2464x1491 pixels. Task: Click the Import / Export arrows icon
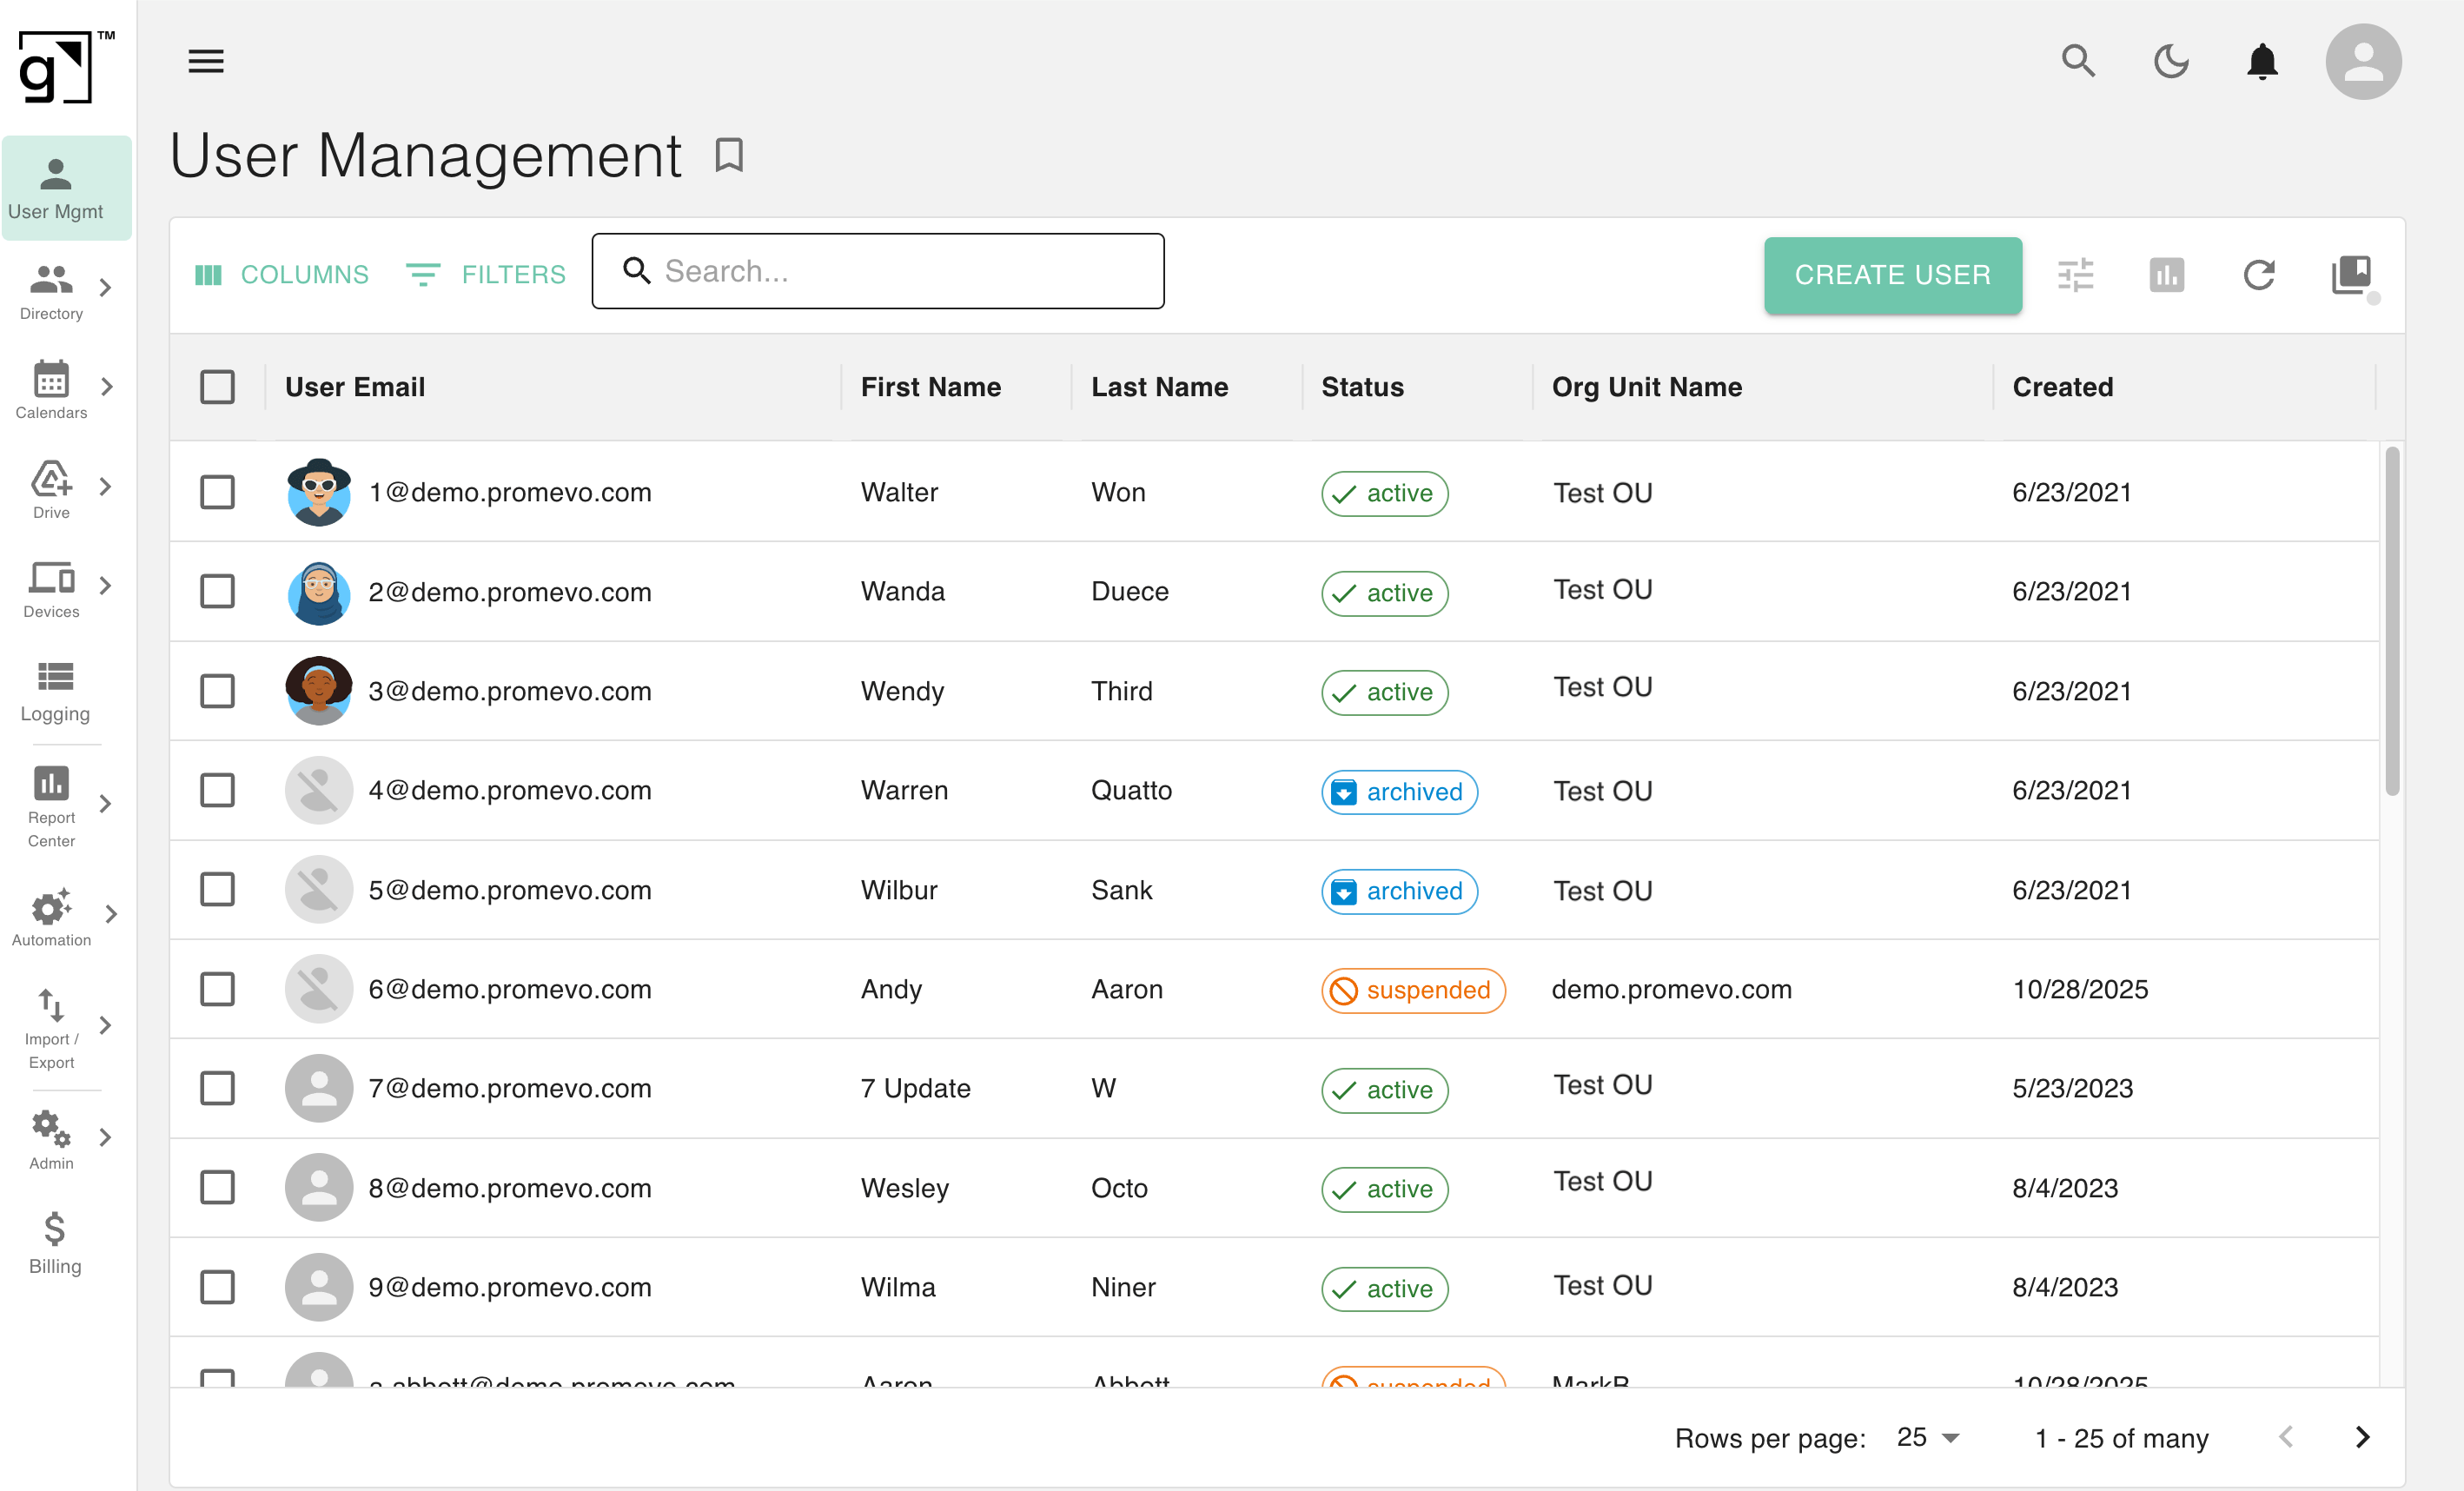coord(51,1006)
